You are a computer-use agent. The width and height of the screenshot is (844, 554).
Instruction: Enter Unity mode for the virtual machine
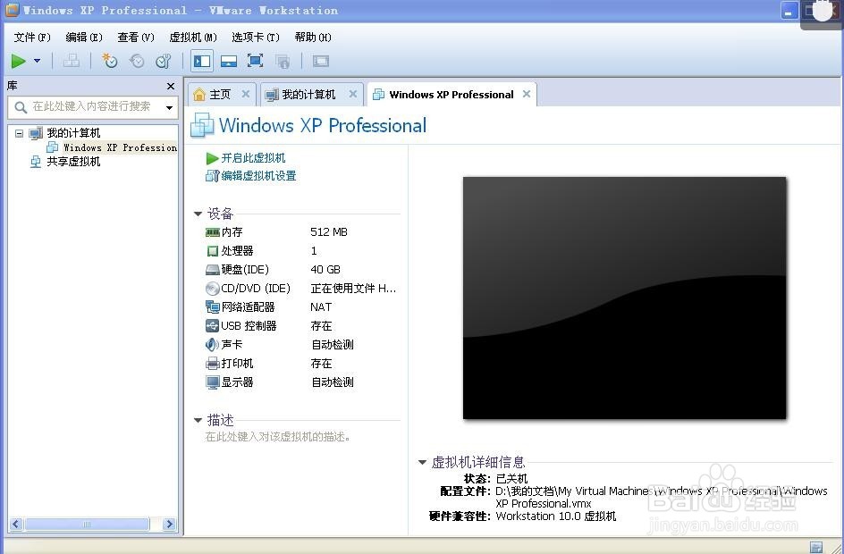pyautogui.click(x=283, y=61)
